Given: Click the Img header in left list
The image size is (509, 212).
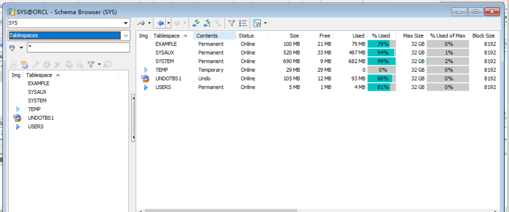Looking at the screenshot, I should 16,75.
